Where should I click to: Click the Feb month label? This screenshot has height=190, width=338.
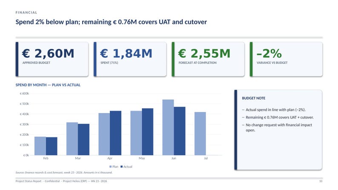pos(46,158)
